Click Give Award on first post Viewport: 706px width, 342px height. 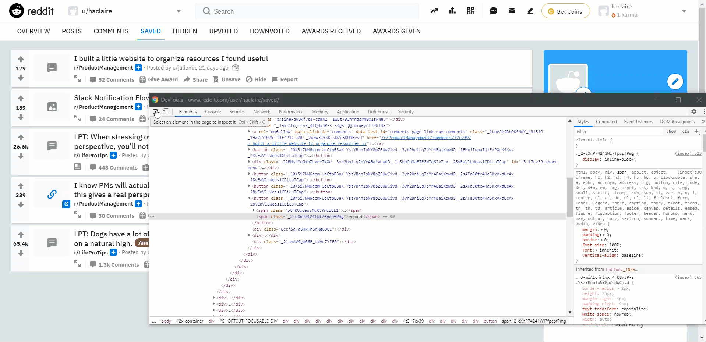point(158,79)
